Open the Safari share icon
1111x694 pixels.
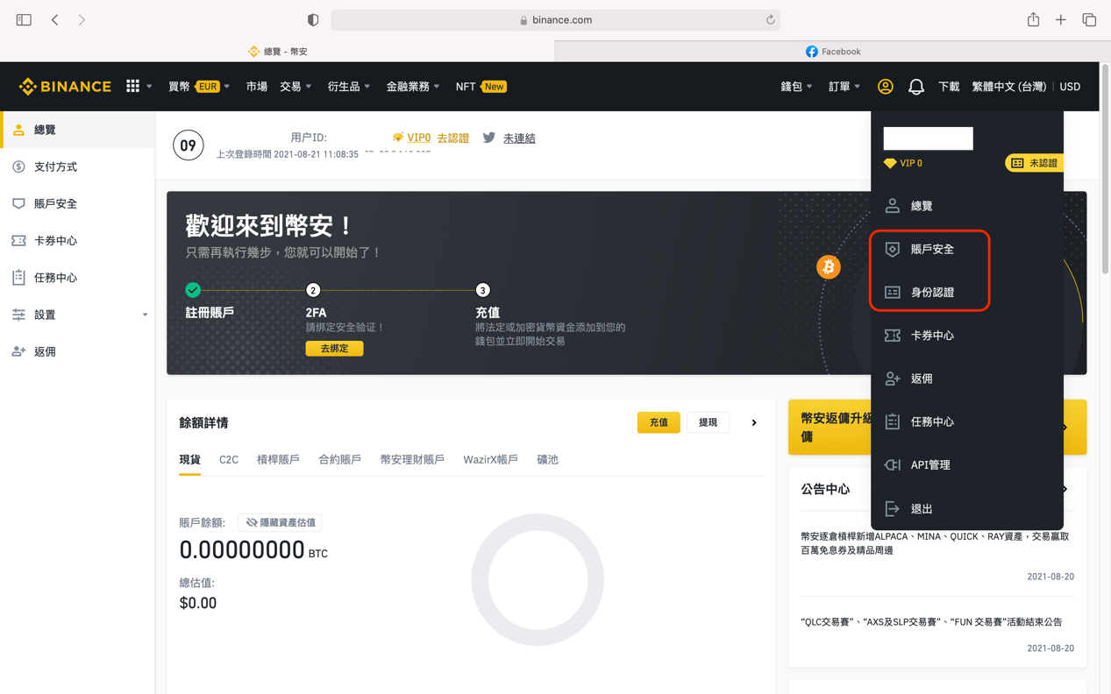1034,19
